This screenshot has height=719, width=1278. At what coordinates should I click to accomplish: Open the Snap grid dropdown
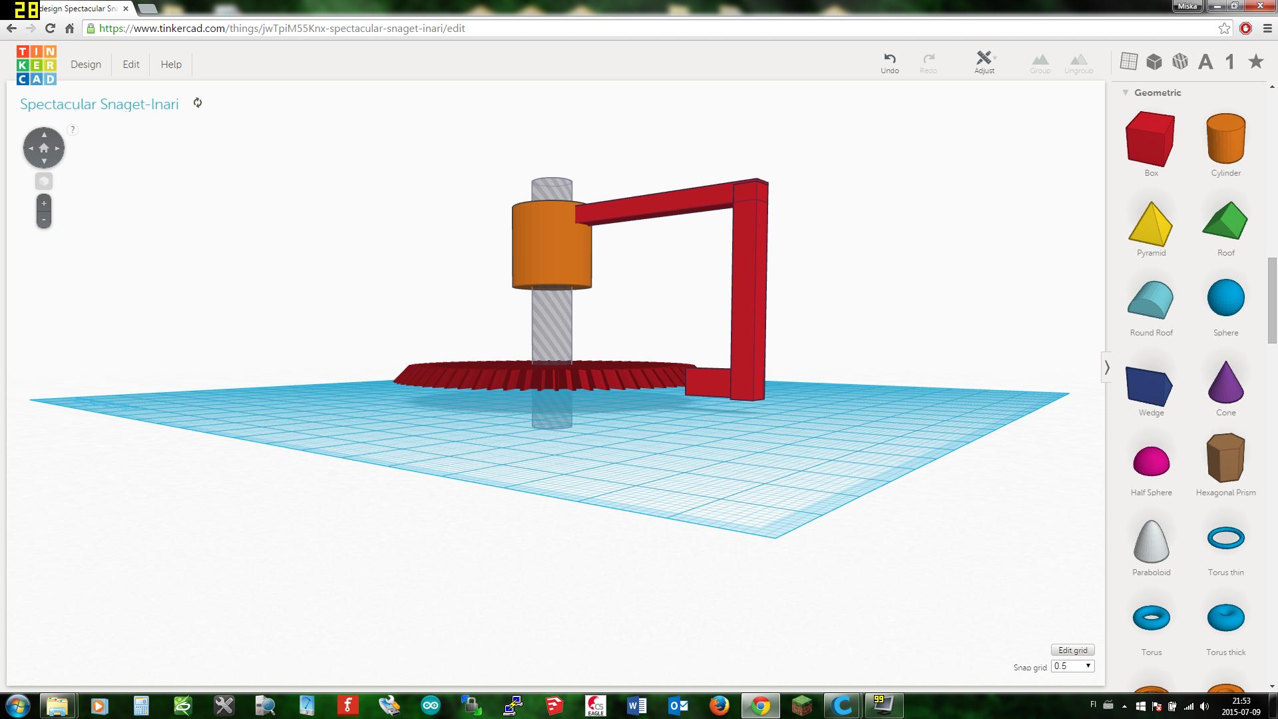point(1072,666)
